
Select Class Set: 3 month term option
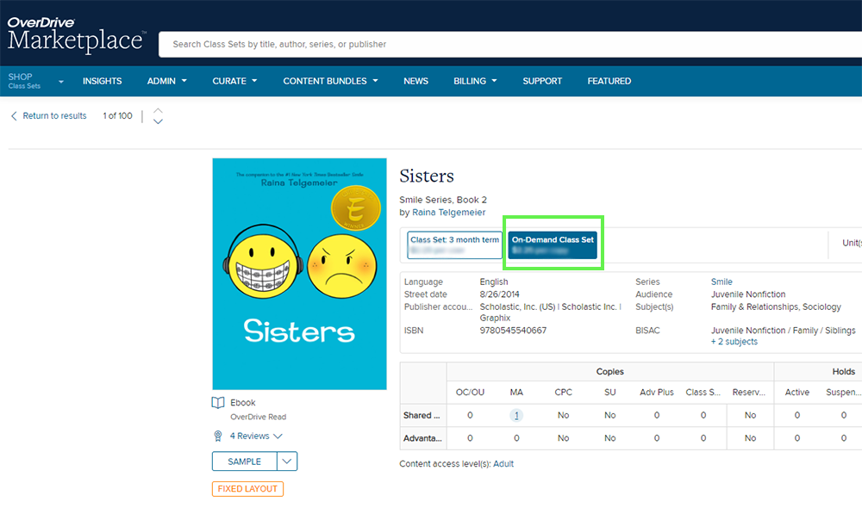[454, 245]
